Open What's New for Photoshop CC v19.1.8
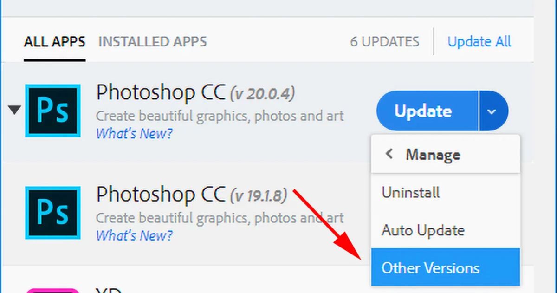 (x=134, y=236)
